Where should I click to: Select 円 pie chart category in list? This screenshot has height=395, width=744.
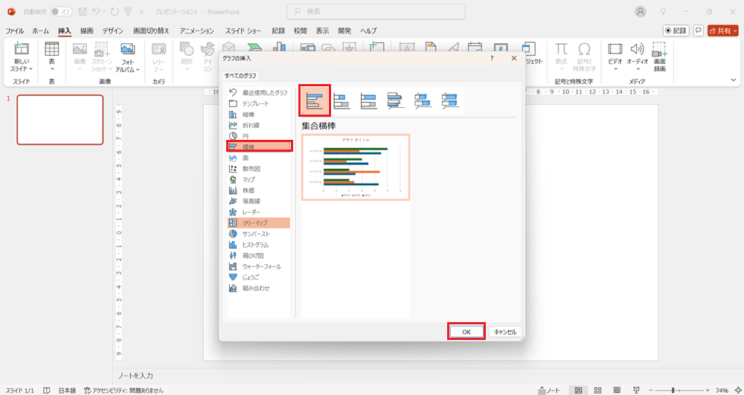click(245, 136)
